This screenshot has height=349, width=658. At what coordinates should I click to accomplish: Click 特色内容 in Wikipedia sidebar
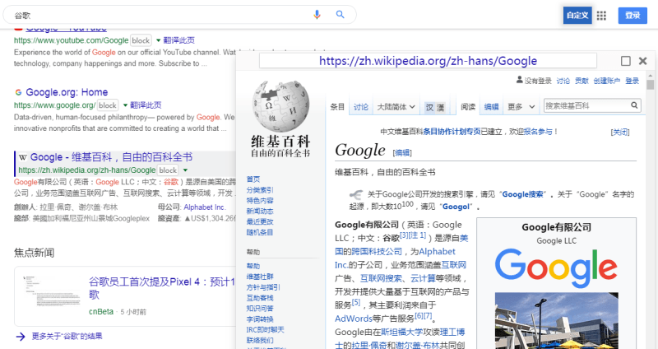260,200
